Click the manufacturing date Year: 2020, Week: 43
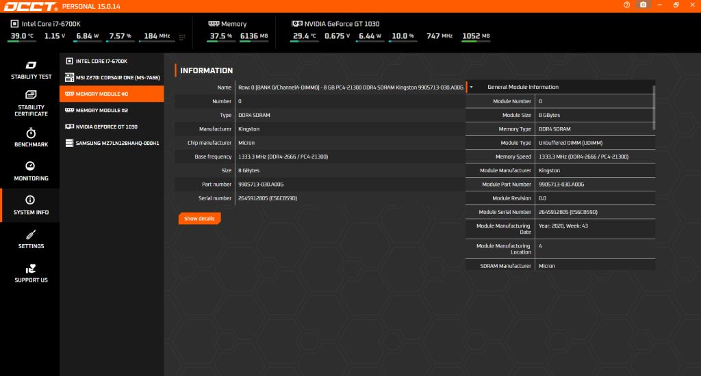Image resolution: width=701 pixels, height=376 pixels. coord(563,226)
